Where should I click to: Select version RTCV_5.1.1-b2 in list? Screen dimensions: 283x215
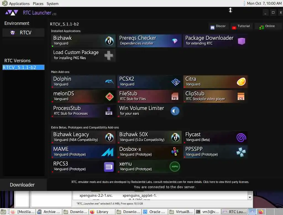point(23,67)
